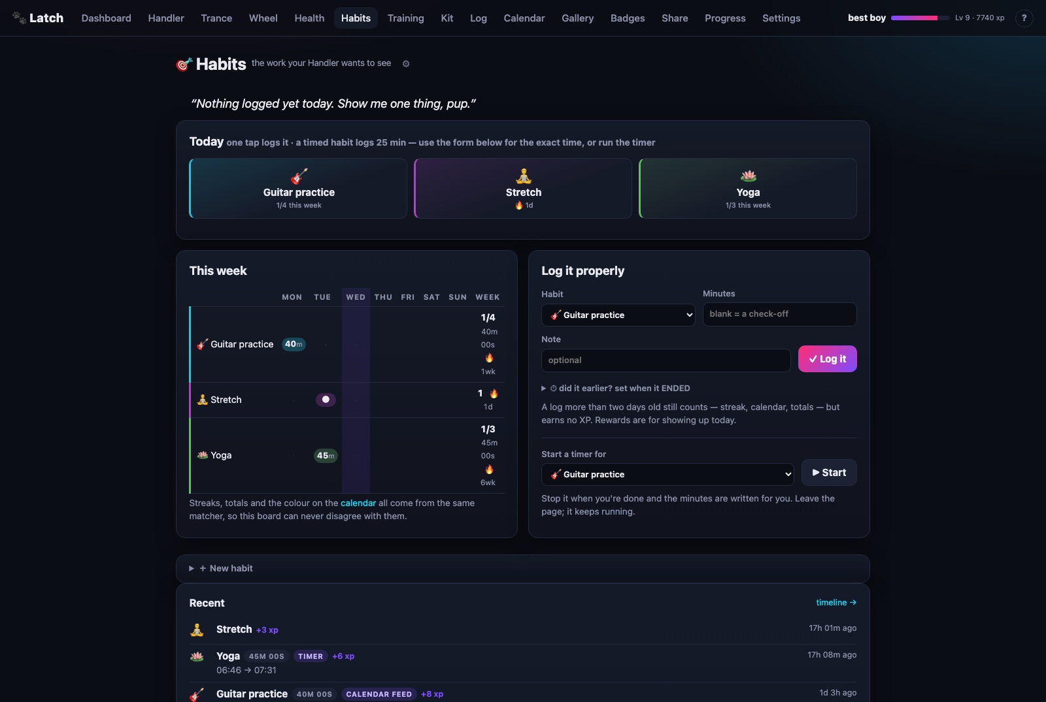Click the flame icon in Guitar practice week column

489,358
